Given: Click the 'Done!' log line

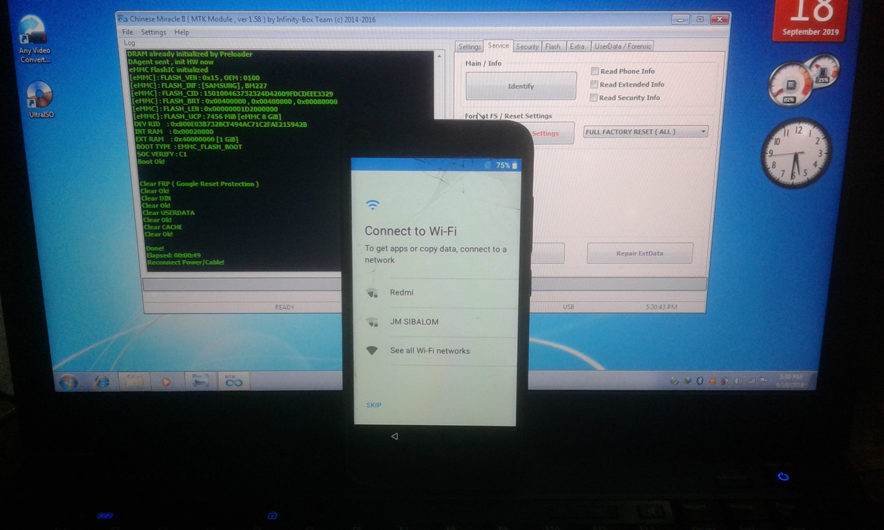Looking at the screenshot, I should (155, 248).
